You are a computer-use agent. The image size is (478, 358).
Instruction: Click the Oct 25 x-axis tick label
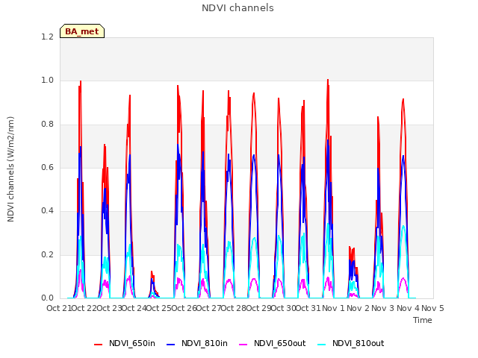click(159, 308)
